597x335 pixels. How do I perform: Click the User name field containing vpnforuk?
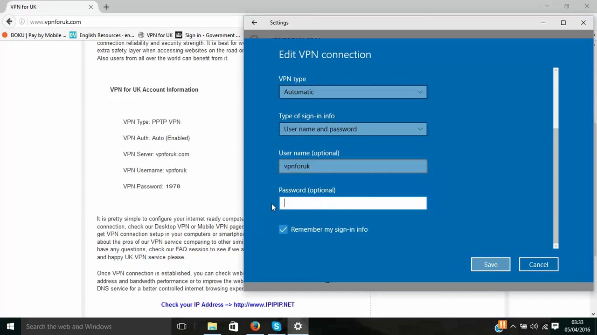pyautogui.click(x=353, y=166)
